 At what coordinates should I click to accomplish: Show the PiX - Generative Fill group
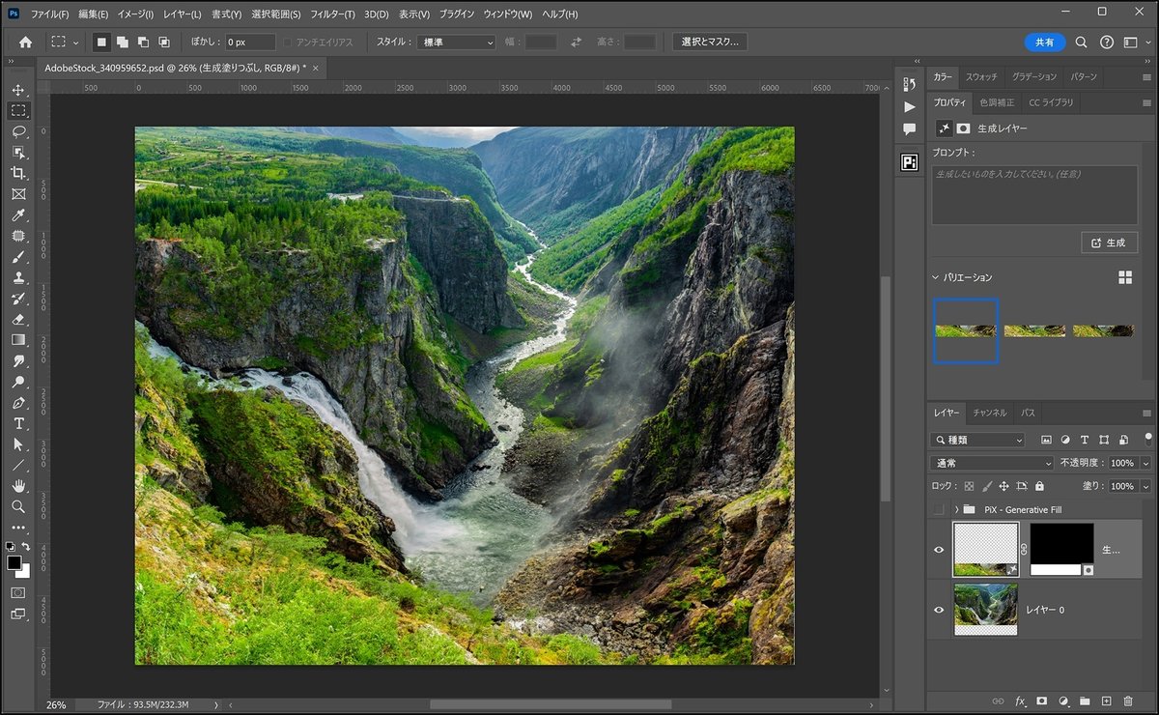(939, 509)
